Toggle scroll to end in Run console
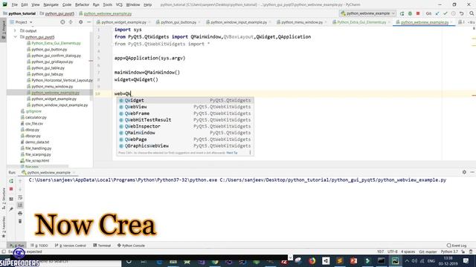The height and width of the screenshot is (267, 476). pyautogui.click(x=20, y=205)
